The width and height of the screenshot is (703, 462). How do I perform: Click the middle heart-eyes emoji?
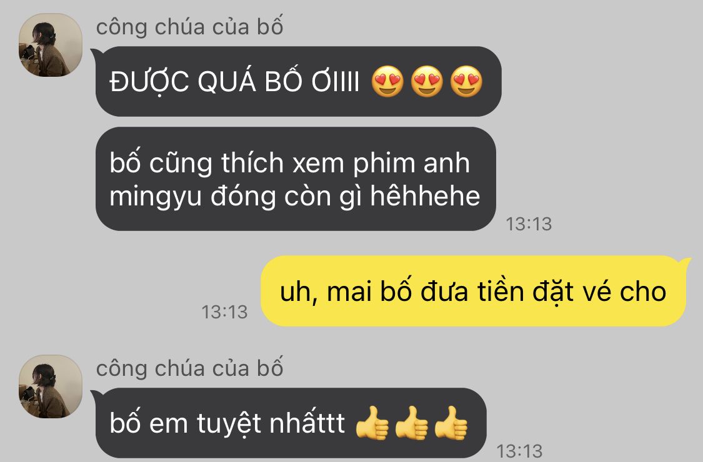point(427,82)
